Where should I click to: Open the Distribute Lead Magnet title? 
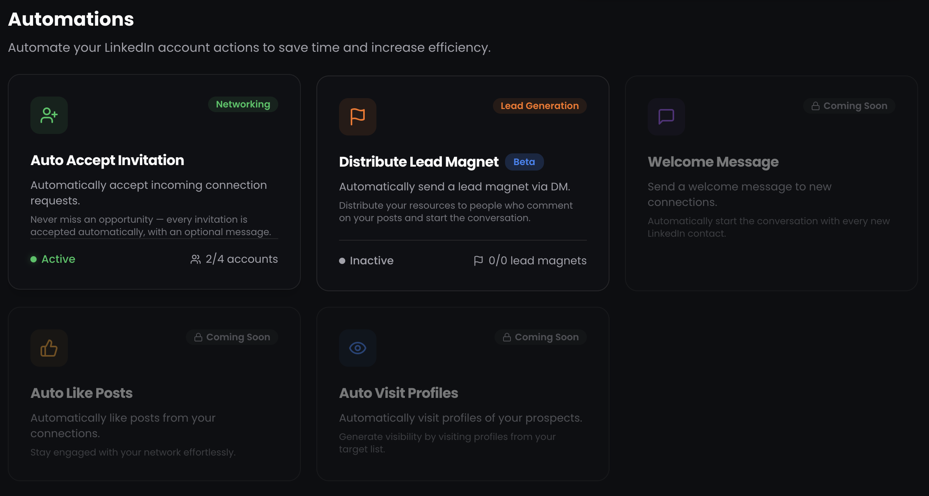tap(419, 162)
